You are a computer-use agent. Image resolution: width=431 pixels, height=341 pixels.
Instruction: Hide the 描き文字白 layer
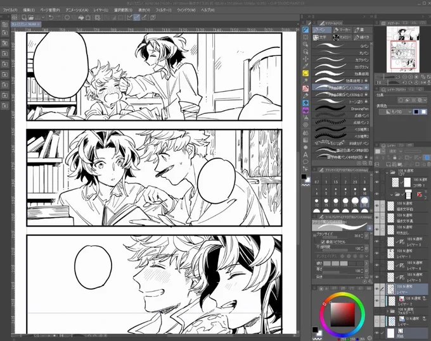click(377, 206)
